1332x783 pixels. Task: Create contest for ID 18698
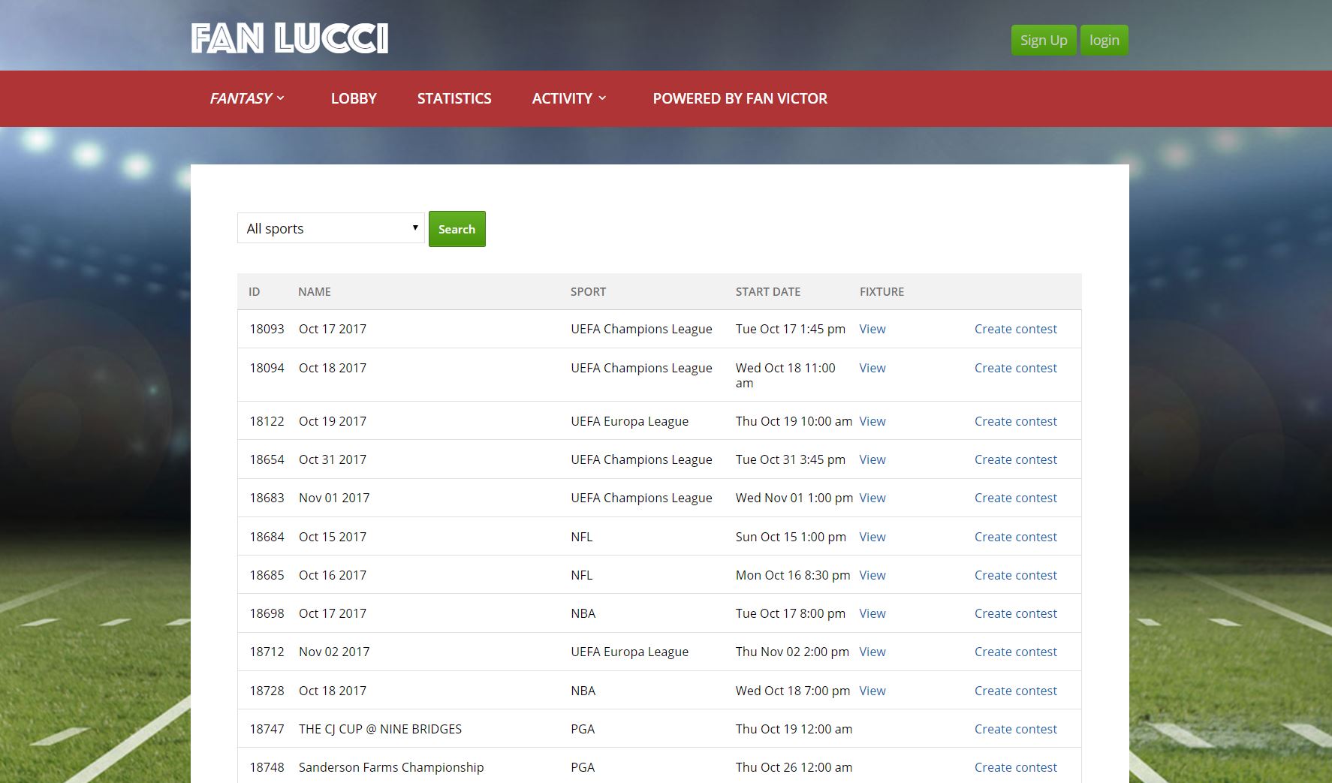click(1016, 613)
